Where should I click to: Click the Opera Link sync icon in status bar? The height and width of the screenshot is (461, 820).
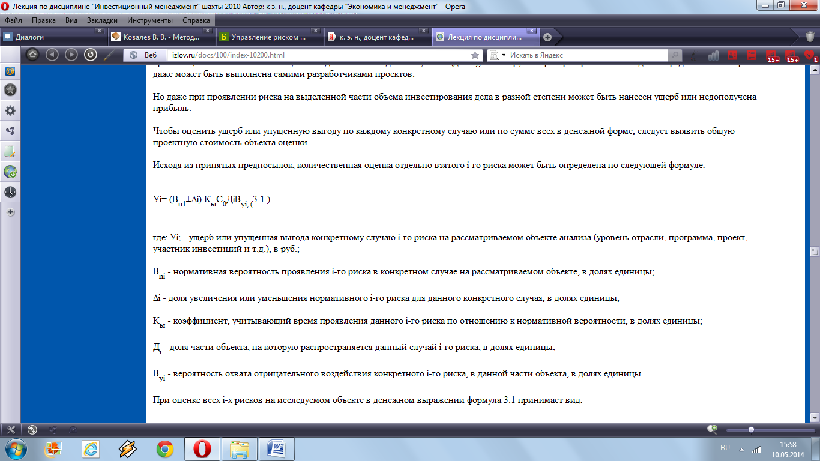[32, 429]
